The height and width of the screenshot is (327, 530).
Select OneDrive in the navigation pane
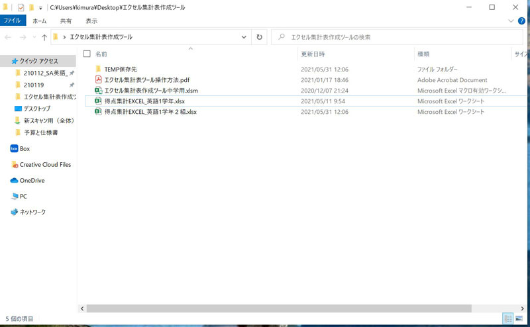(31, 180)
